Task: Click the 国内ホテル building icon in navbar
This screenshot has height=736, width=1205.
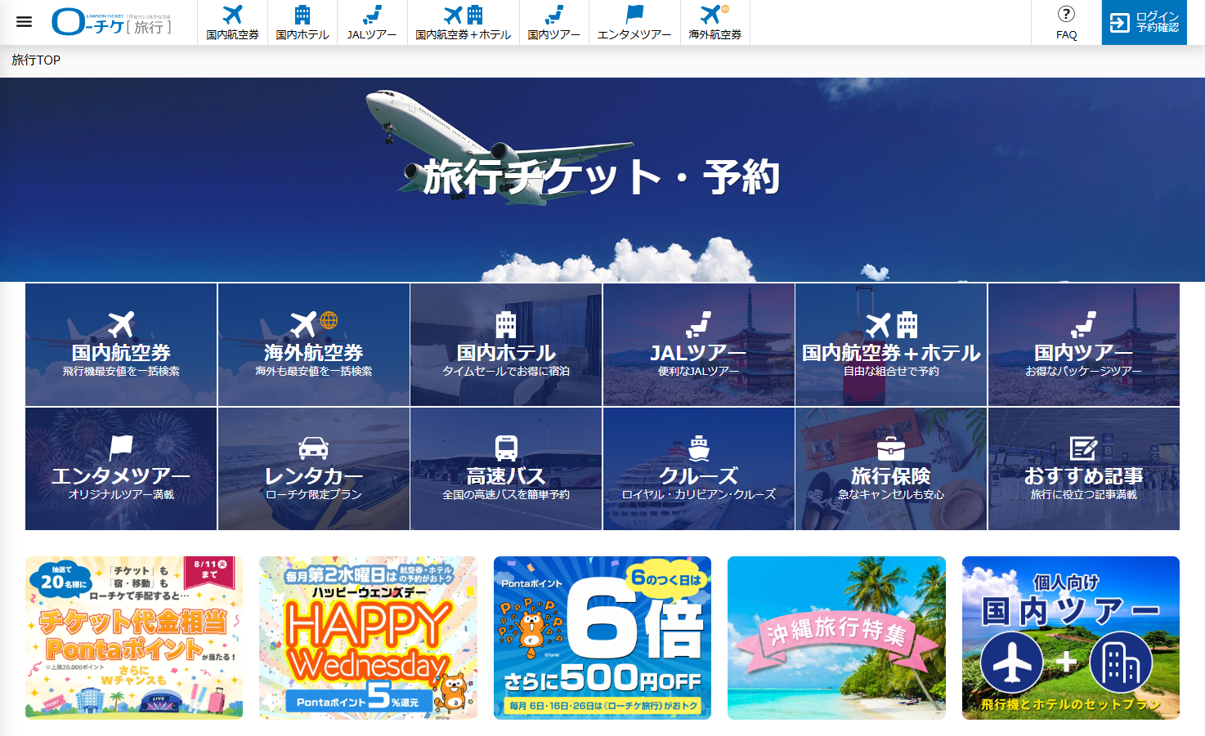Action: (x=302, y=15)
